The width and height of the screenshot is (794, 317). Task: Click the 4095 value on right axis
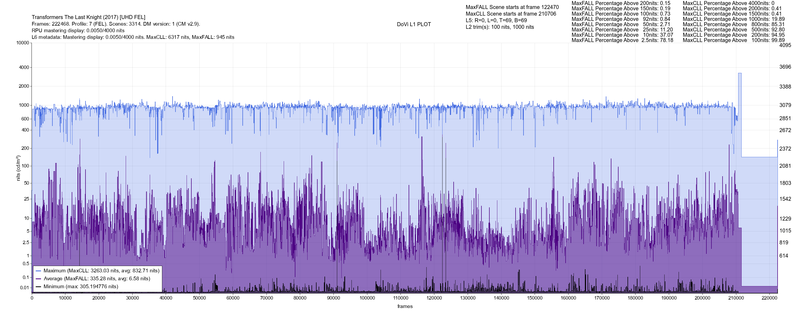tap(785, 45)
